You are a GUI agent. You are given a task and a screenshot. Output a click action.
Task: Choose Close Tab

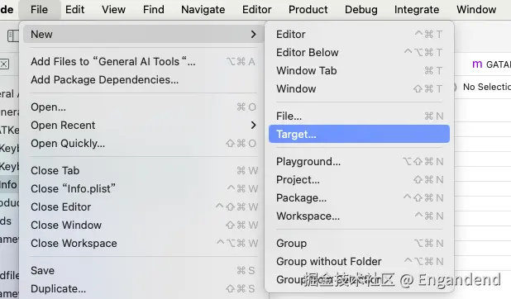143,170
